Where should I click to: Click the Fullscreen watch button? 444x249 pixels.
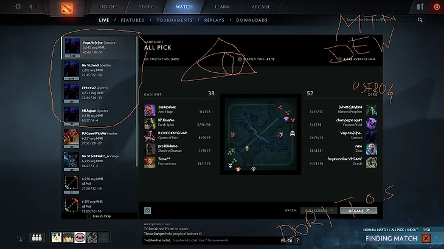tap(319, 211)
